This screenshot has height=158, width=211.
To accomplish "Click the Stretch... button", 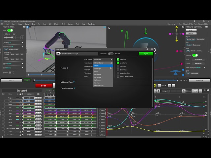I will 191,34.
